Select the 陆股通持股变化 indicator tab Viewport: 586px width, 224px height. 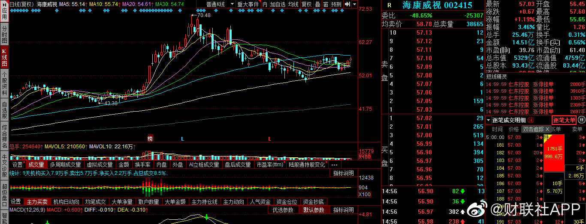pos(307,165)
